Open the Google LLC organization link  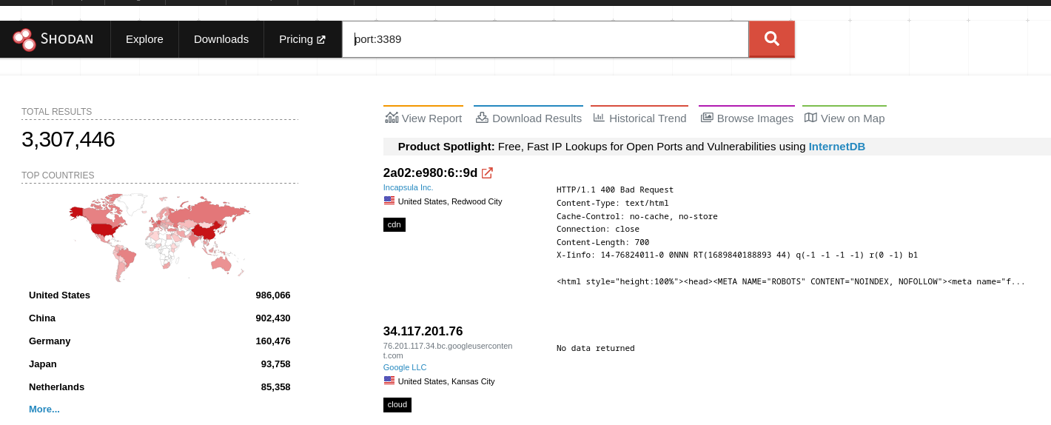[x=405, y=367]
